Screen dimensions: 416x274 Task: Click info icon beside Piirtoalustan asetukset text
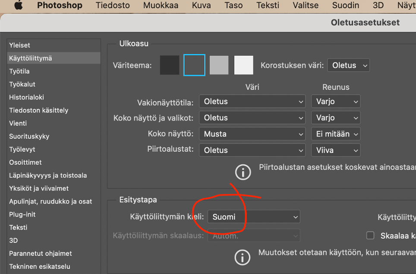[243, 172]
